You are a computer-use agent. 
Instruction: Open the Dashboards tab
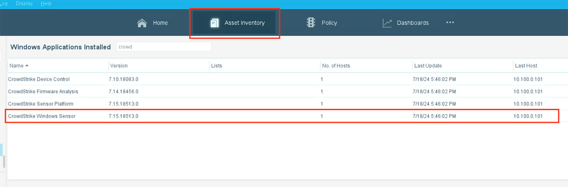point(406,23)
